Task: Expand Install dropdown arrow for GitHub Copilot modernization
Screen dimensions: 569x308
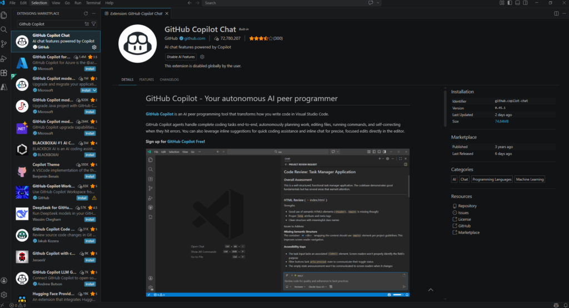Action: pyautogui.click(x=94, y=90)
